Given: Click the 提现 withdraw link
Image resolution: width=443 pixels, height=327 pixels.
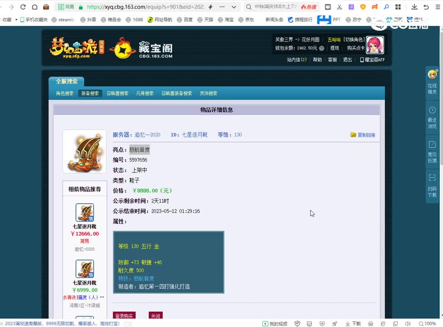Looking at the screenshot, I should 335,48.
